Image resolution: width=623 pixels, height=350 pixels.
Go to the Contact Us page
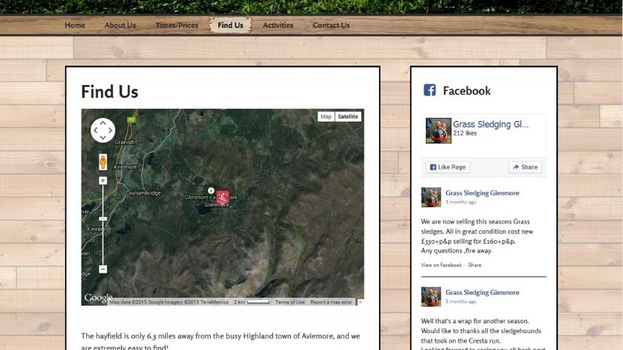coord(331,25)
